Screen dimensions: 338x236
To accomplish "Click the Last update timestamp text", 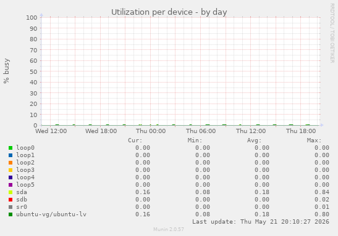I will pyautogui.click(x=261, y=222).
